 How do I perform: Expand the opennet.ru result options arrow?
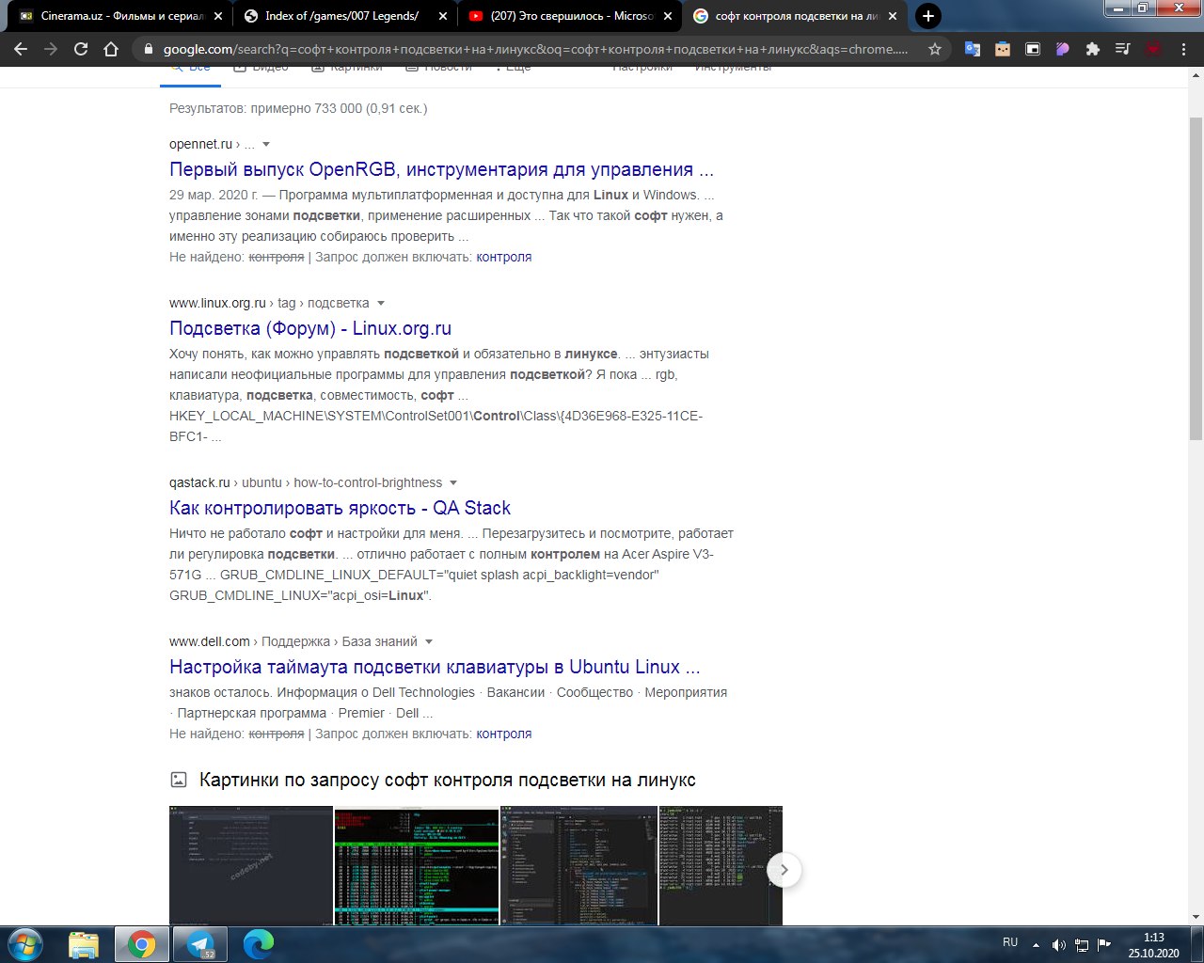point(266,145)
